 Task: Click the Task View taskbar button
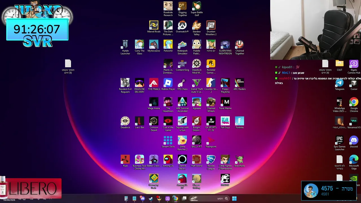tap(184, 198)
